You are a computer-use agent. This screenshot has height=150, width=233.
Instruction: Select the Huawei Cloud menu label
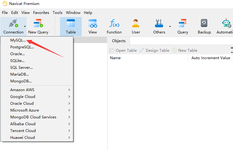tap(23, 138)
